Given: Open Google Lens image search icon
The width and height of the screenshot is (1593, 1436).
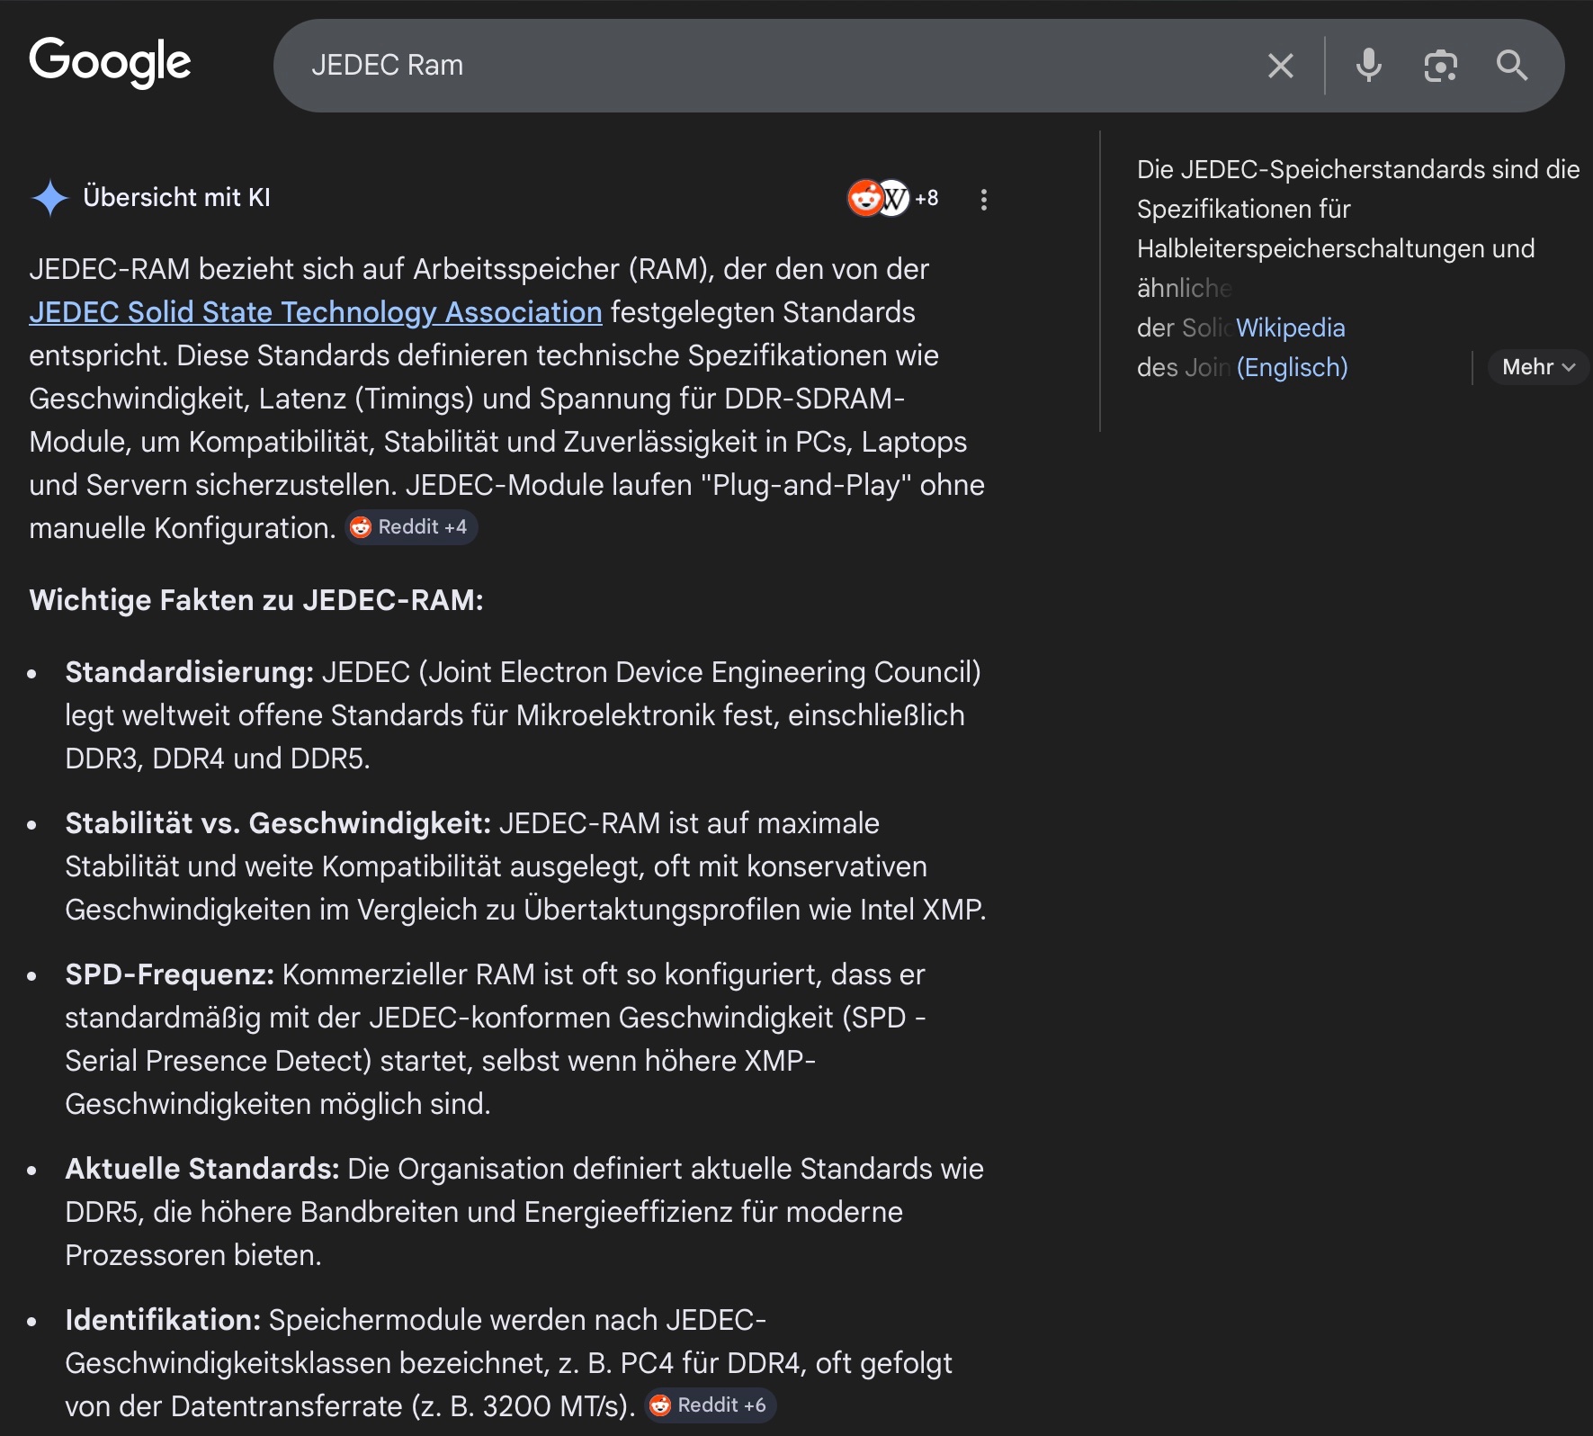Looking at the screenshot, I should click(1440, 66).
